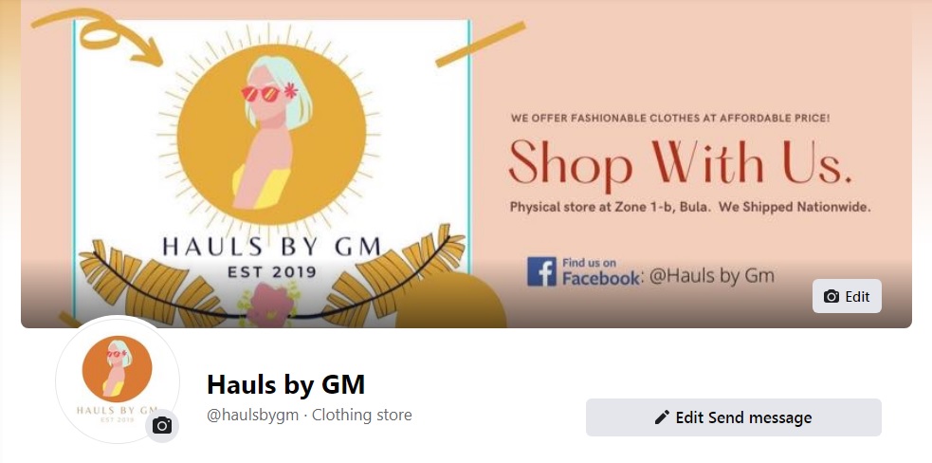Click the Physical store at Zone 1-b line
The height and width of the screenshot is (463, 932).
point(690,208)
